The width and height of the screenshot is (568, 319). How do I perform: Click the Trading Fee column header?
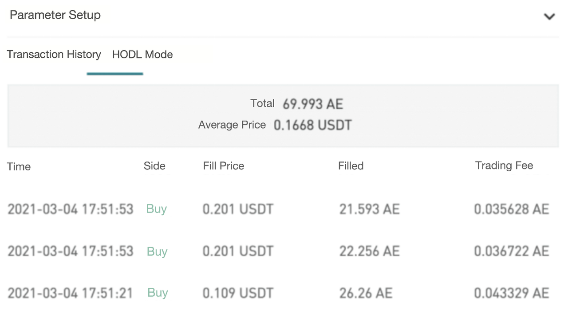504,165
